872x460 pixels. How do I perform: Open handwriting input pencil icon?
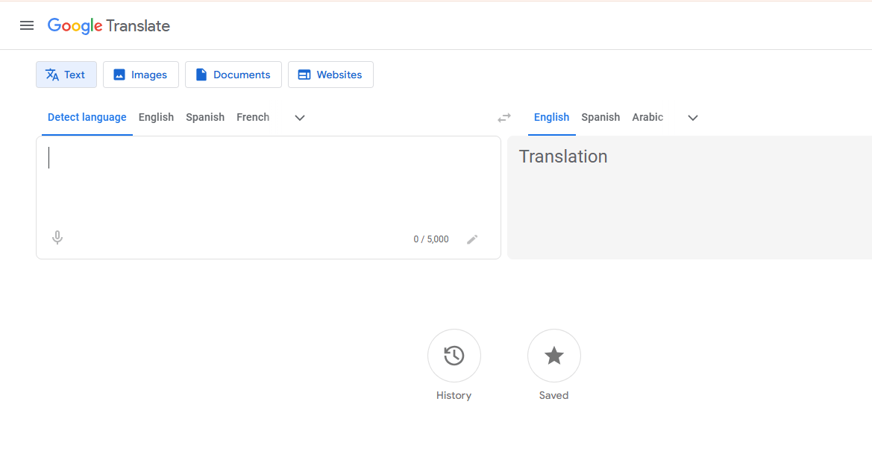(472, 239)
